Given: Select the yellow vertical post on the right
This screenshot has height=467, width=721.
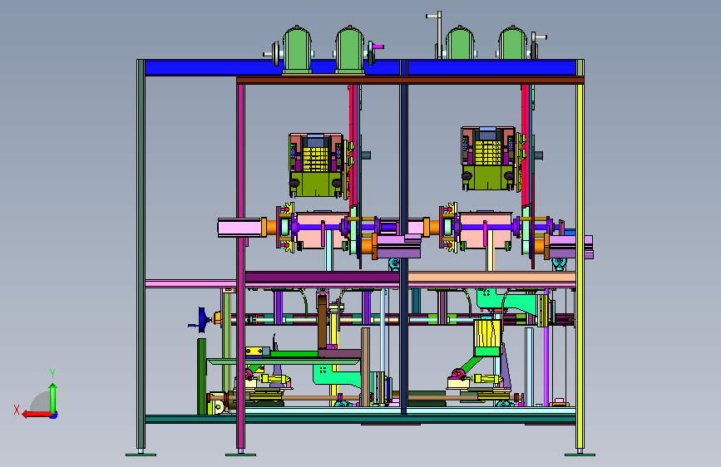Looking at the screenshot, I should (580, 267).
